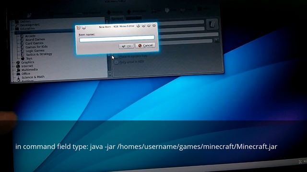Image resolution: width=307 pixels, height=172 pixels.
Task: Switch to the General tab in Menu Editor
Action: point(117,19)
